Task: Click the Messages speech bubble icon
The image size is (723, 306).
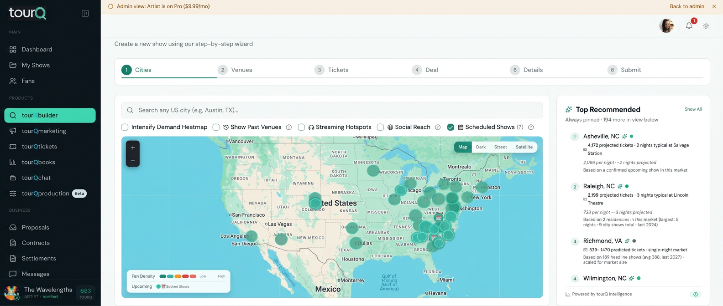Action: coord(13,274)
